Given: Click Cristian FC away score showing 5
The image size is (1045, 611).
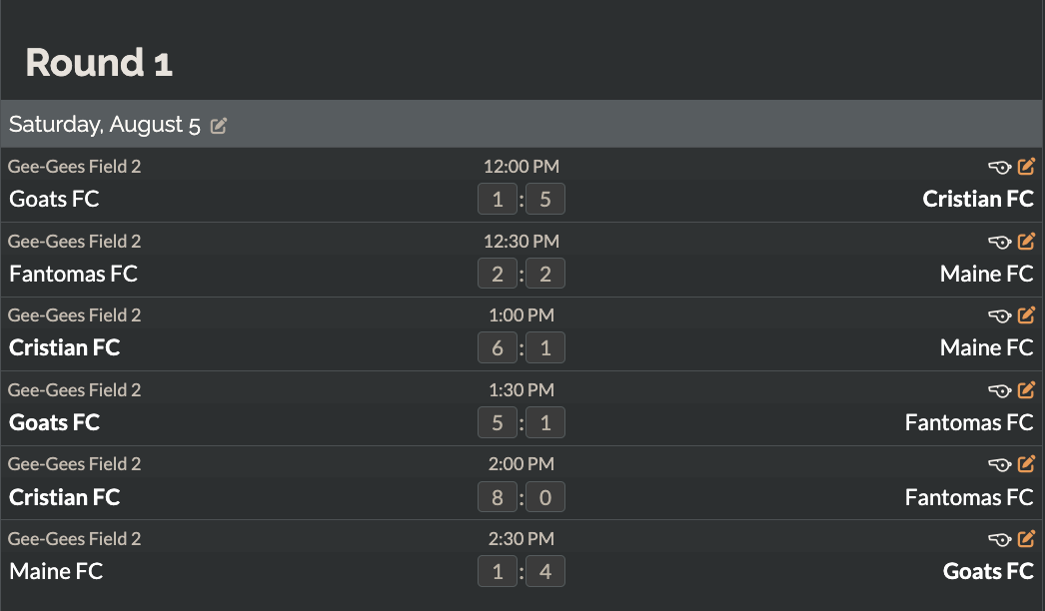Looking at the screenshot, I should pos(545,200).
